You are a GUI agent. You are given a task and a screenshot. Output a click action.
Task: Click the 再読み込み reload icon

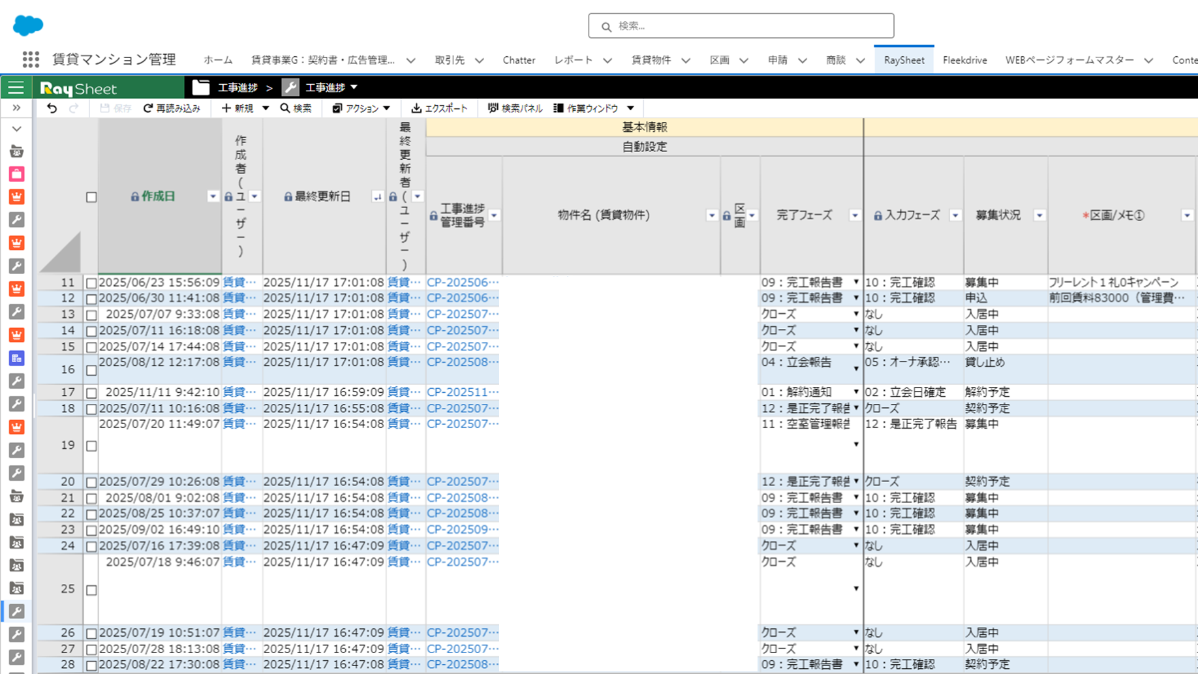click(x=147, y=108)
